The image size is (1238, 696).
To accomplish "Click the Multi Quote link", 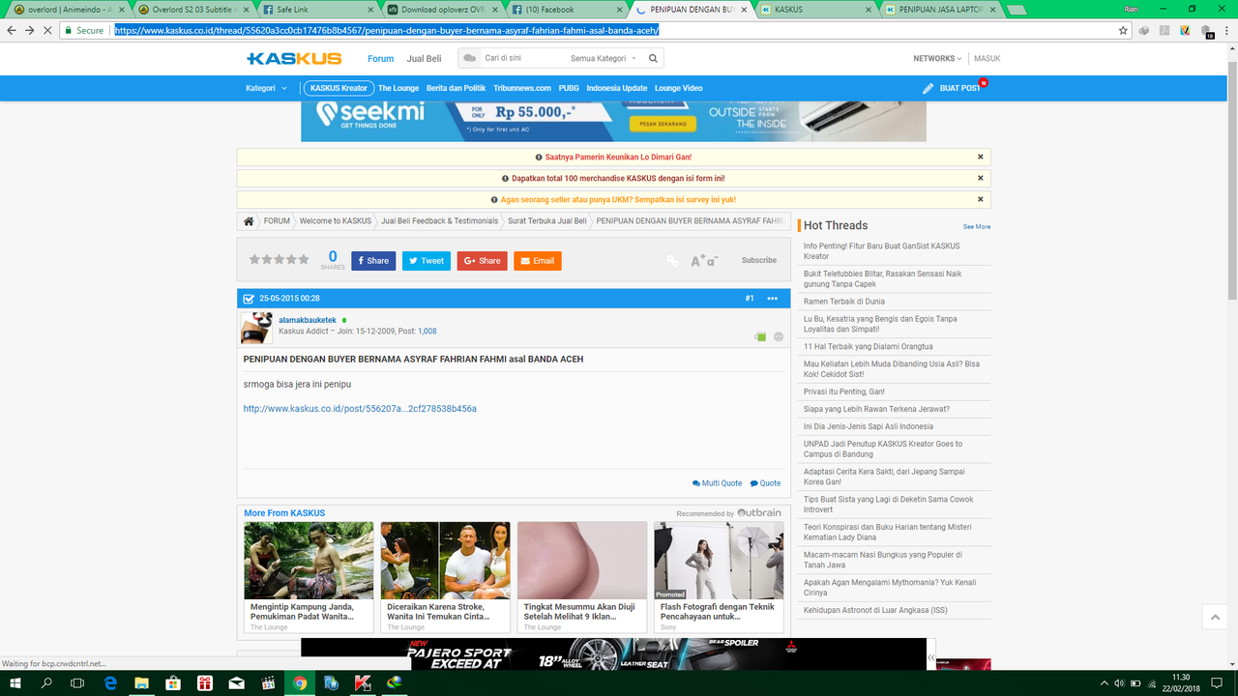I will tap(717, 483).
